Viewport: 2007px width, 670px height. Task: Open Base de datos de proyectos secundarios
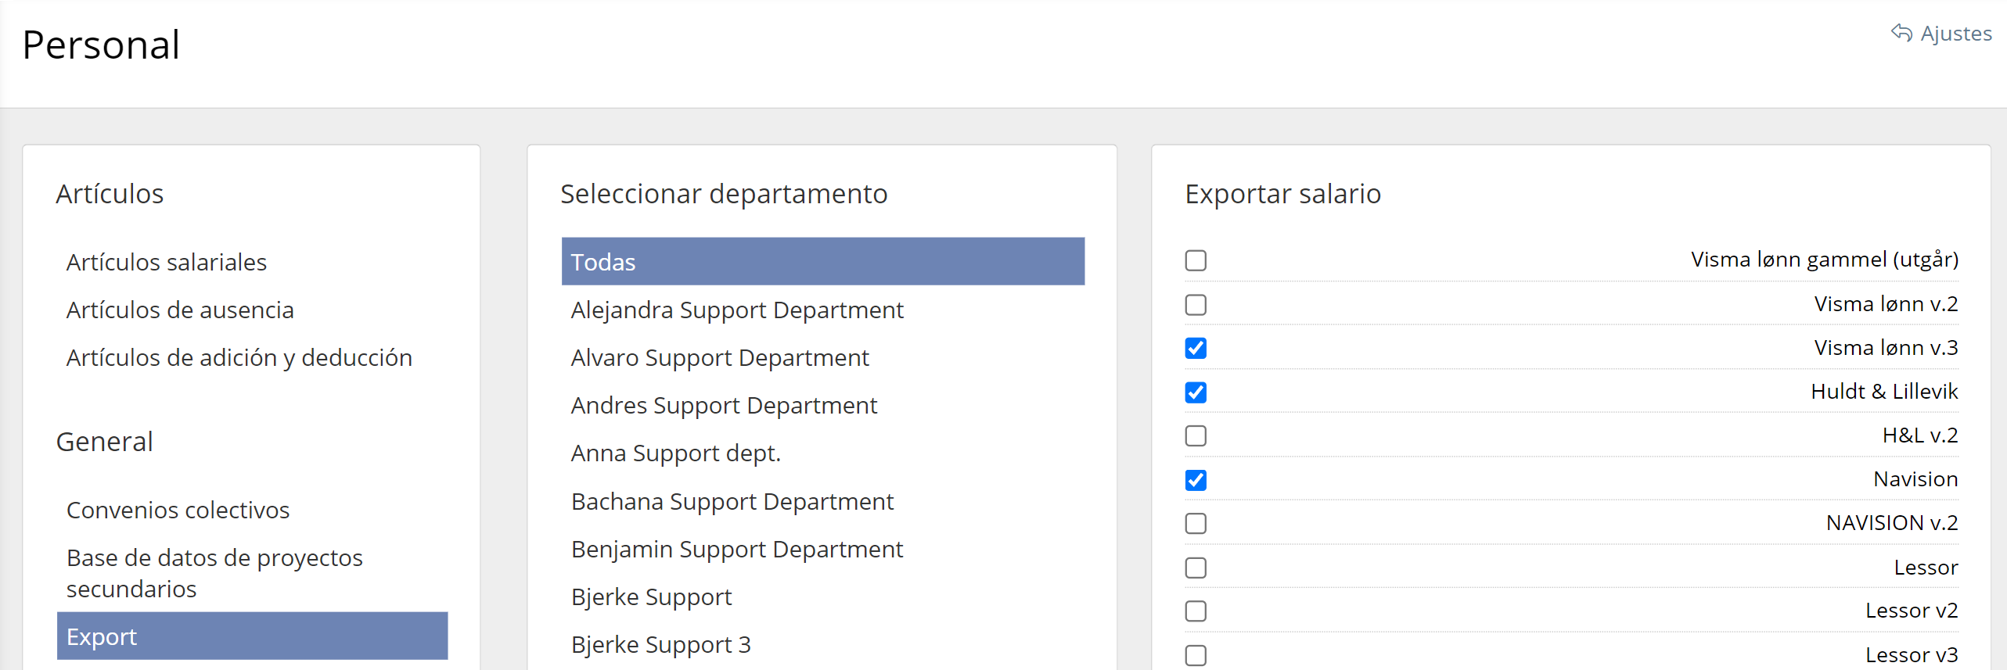click(214, 572)
